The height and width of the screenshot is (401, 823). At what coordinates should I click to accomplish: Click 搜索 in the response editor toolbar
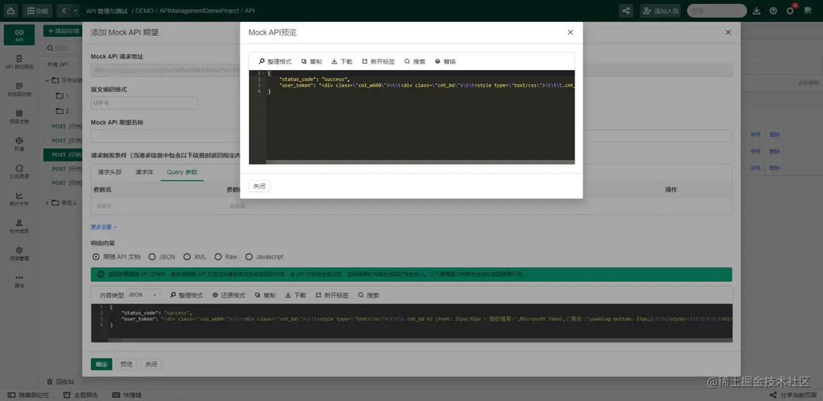[368, 295]
